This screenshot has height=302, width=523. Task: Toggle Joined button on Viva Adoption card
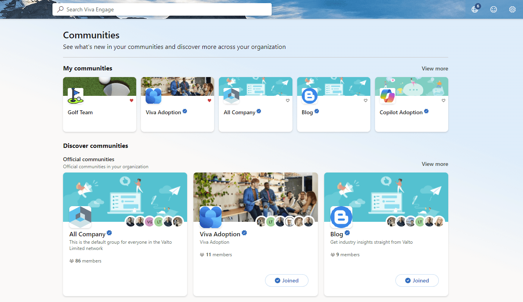pyautogui.click(x=287, y=280)
